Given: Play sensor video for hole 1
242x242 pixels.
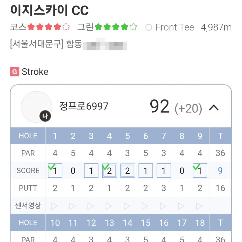Looking at the screenshot, I should point(55,206).
